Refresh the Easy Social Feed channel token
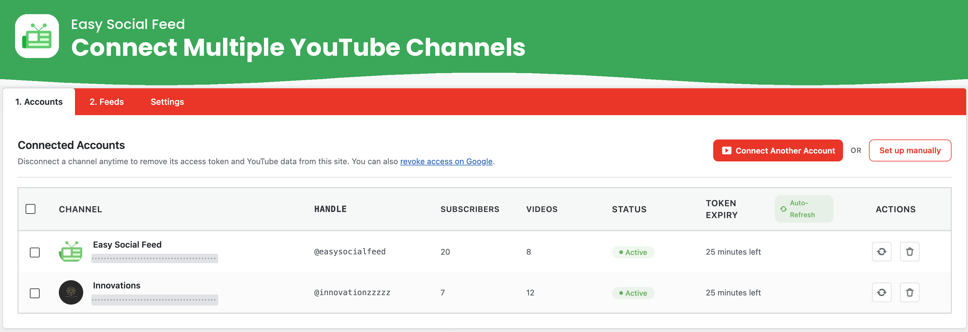The image size is (968, 332). point(881,252)
